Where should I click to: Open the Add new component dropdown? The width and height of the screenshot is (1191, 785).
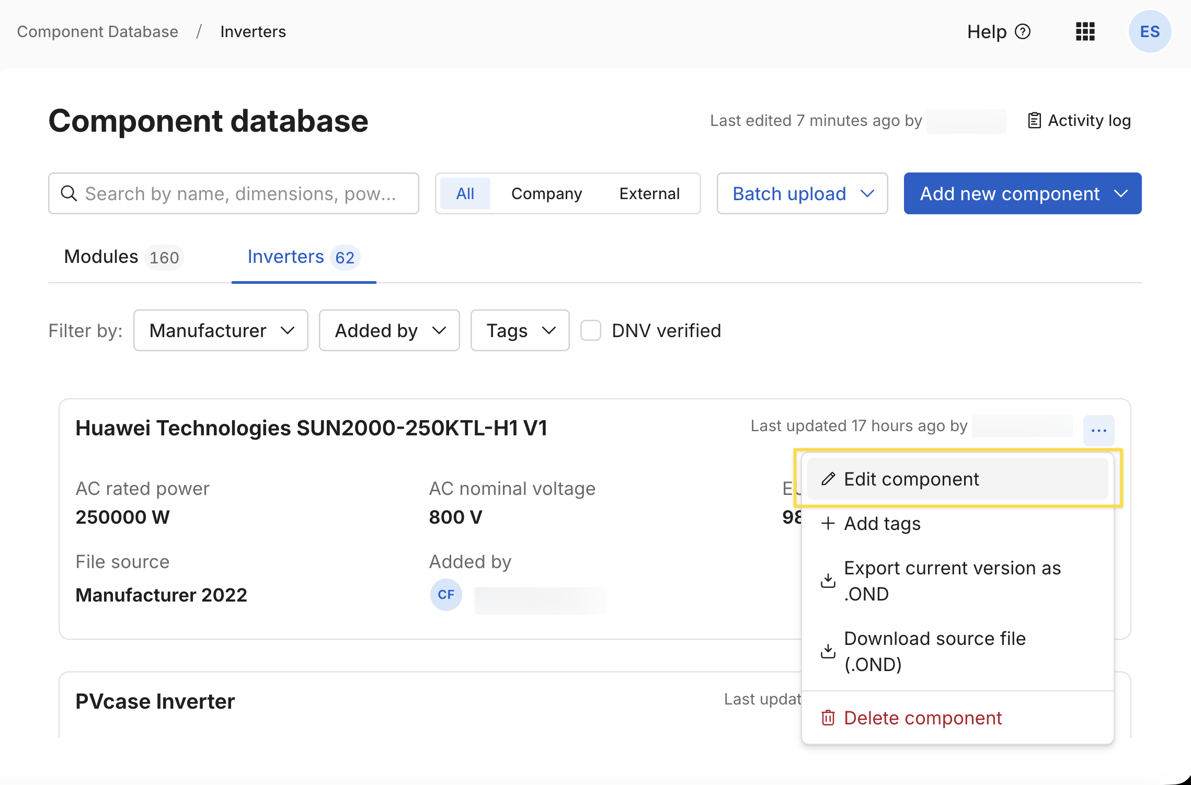(x=1023, y=193)
